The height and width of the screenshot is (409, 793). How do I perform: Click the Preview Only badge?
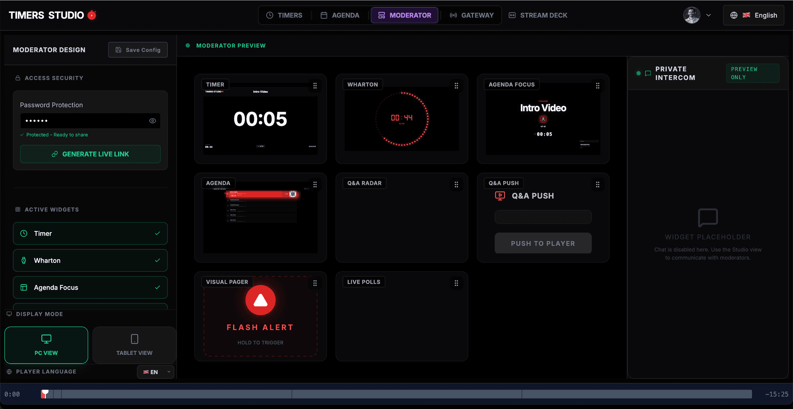[752, 73]
